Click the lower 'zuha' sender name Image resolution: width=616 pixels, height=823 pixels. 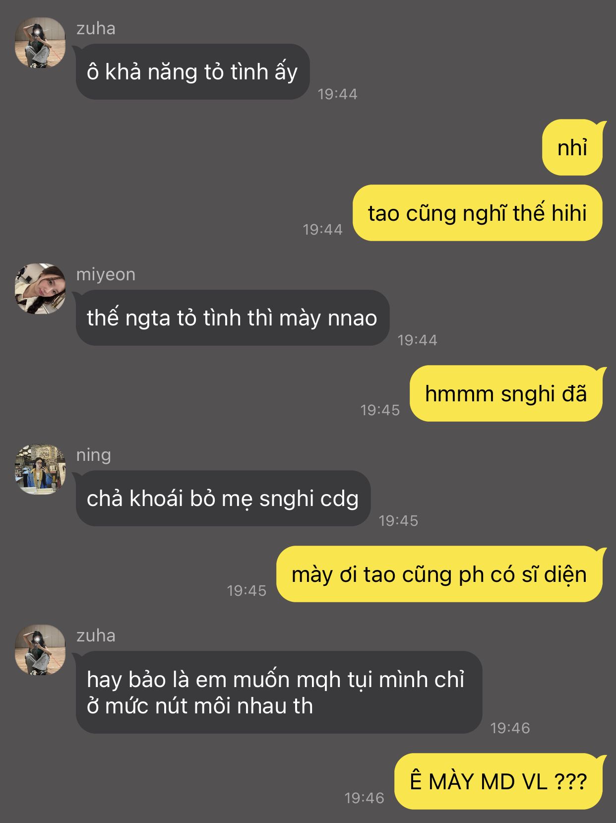[96, 635]
